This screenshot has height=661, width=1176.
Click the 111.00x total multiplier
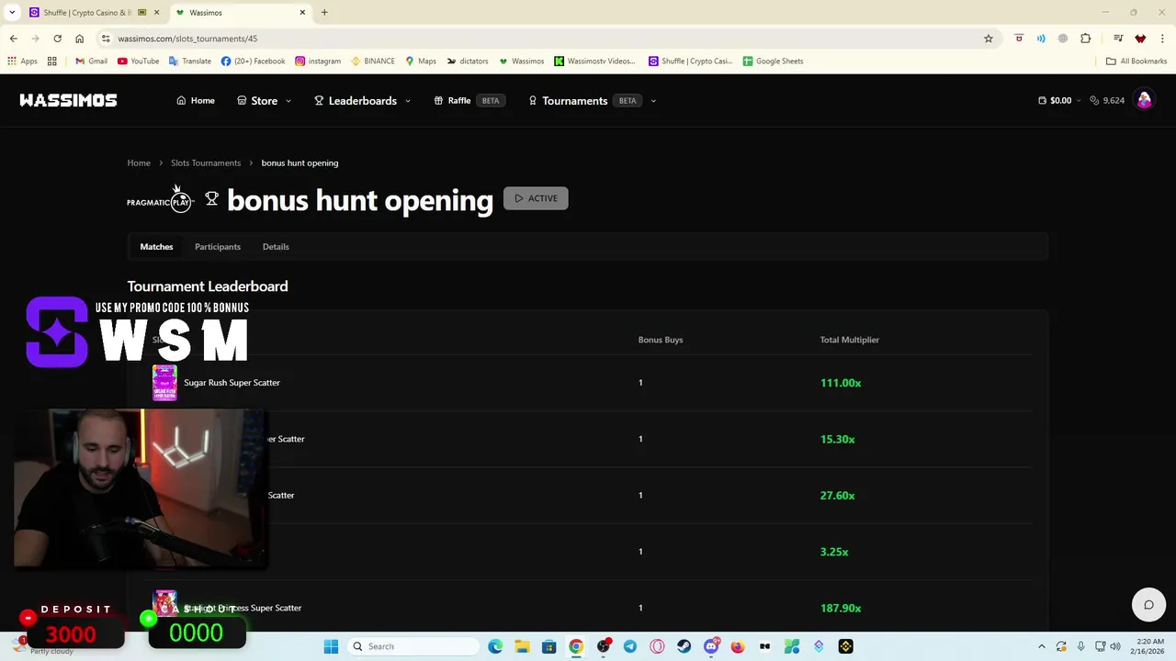[841, 383]
